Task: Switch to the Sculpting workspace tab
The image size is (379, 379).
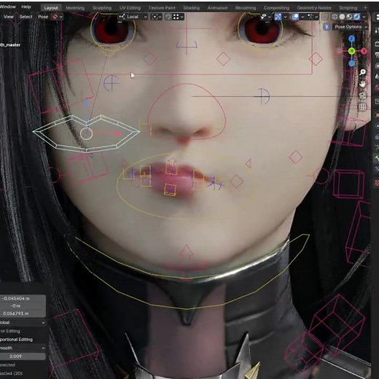Action: pos(102,8)
